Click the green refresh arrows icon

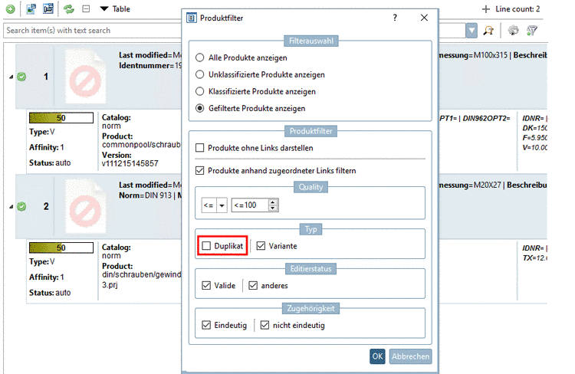[x=68, y=9]
